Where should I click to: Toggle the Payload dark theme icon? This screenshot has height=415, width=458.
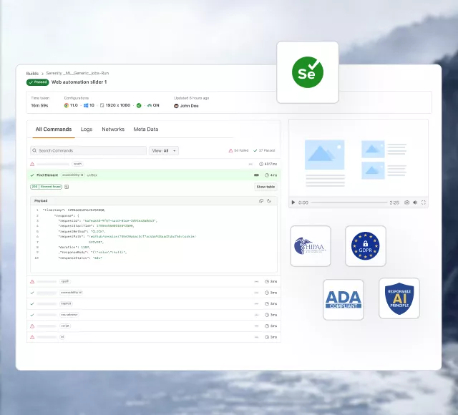click(x=269, y=200)
